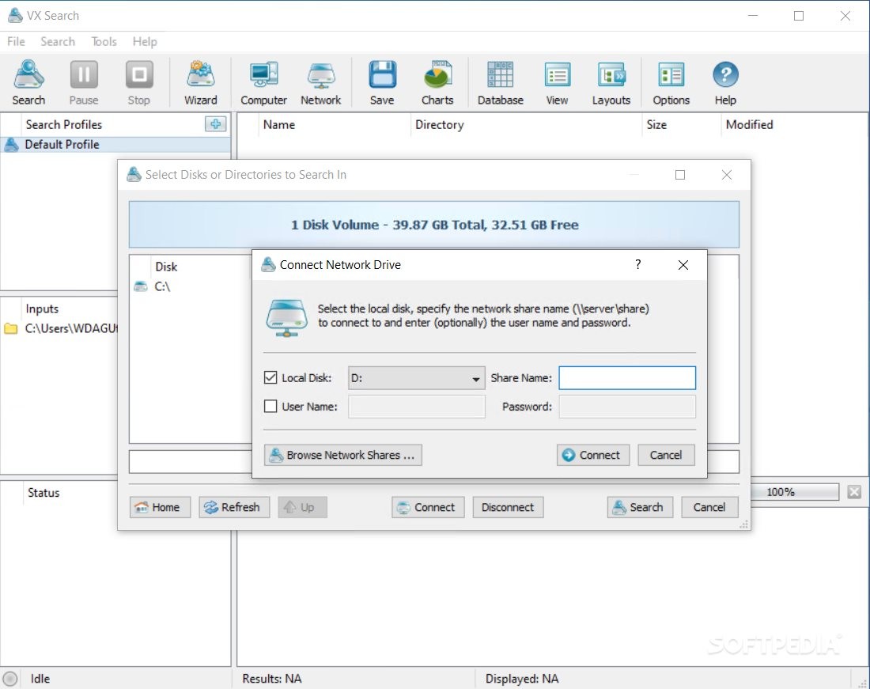Click the Modified column header
Viewport: 870px width, 689px height.
click(749, 124)
